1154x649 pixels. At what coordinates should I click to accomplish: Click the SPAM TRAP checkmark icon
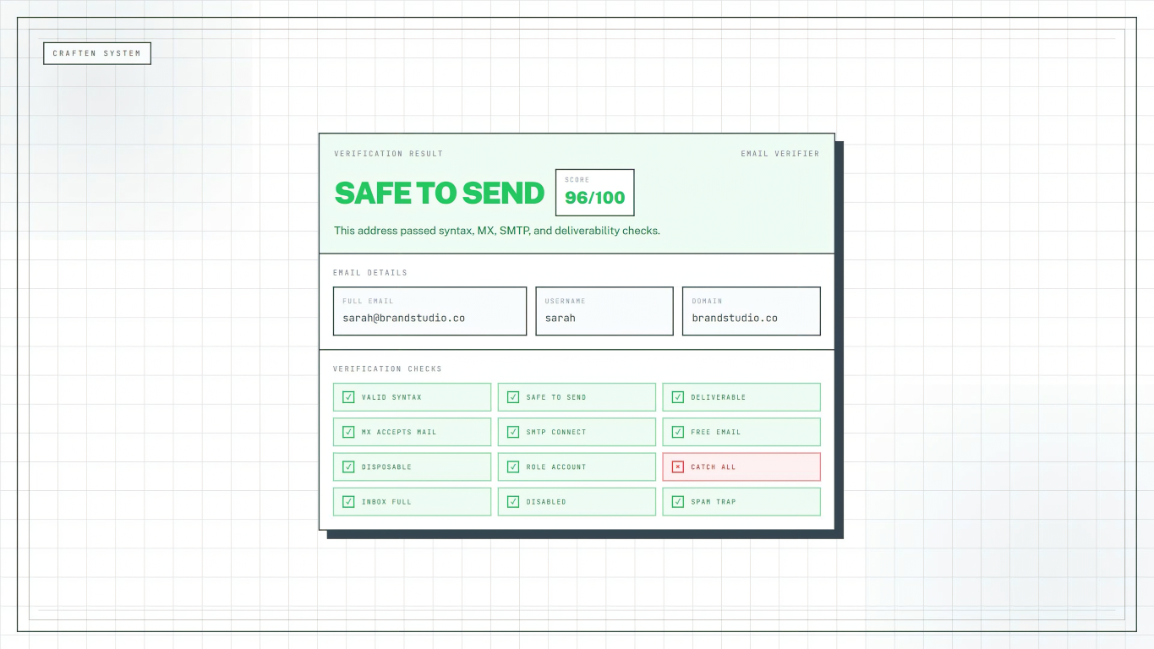click(677, 501)
